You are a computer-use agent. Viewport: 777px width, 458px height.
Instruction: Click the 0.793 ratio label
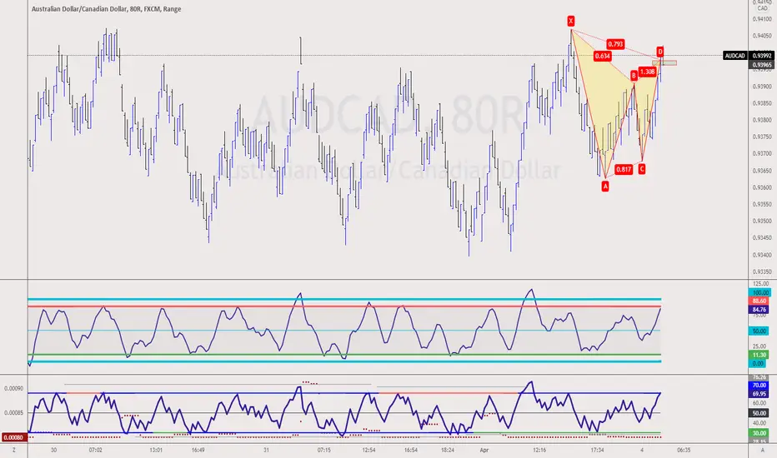(x=615, y=44)
